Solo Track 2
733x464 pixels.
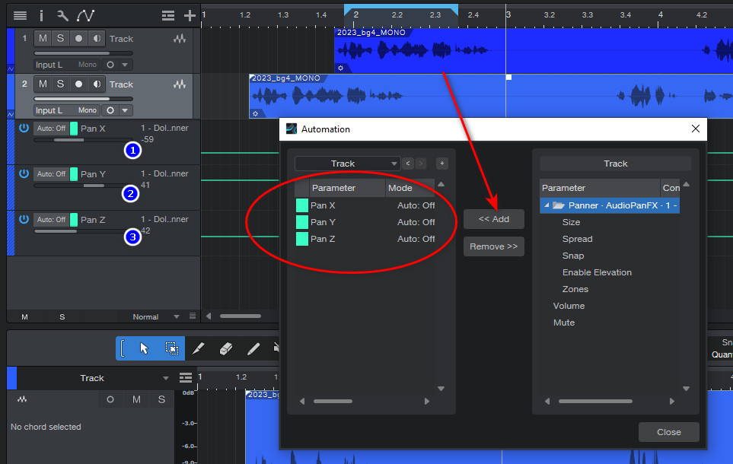click(60, 84)
